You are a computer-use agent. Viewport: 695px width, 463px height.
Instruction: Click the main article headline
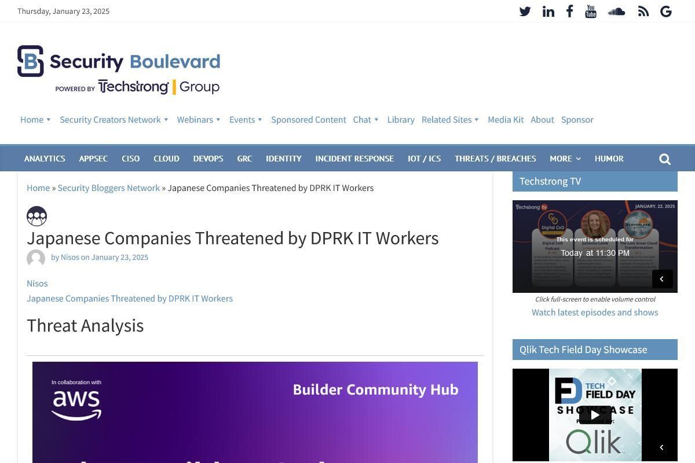tap(233, 238)
